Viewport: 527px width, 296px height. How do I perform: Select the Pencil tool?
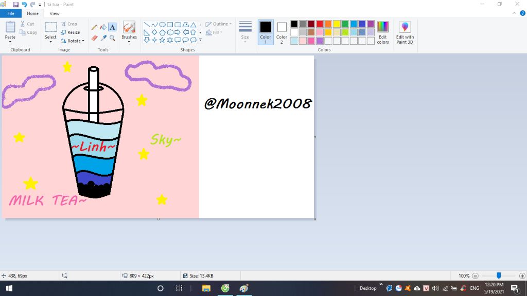click(94, 27)
